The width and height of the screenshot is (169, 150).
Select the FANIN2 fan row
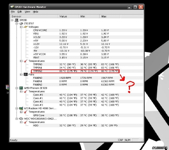88,85
